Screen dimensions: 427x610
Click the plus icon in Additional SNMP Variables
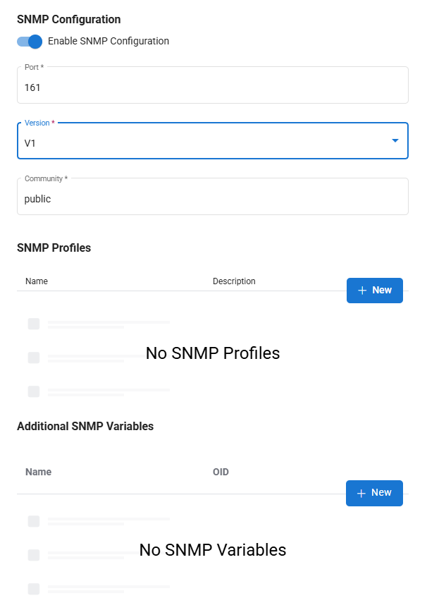tap(361, 493)
